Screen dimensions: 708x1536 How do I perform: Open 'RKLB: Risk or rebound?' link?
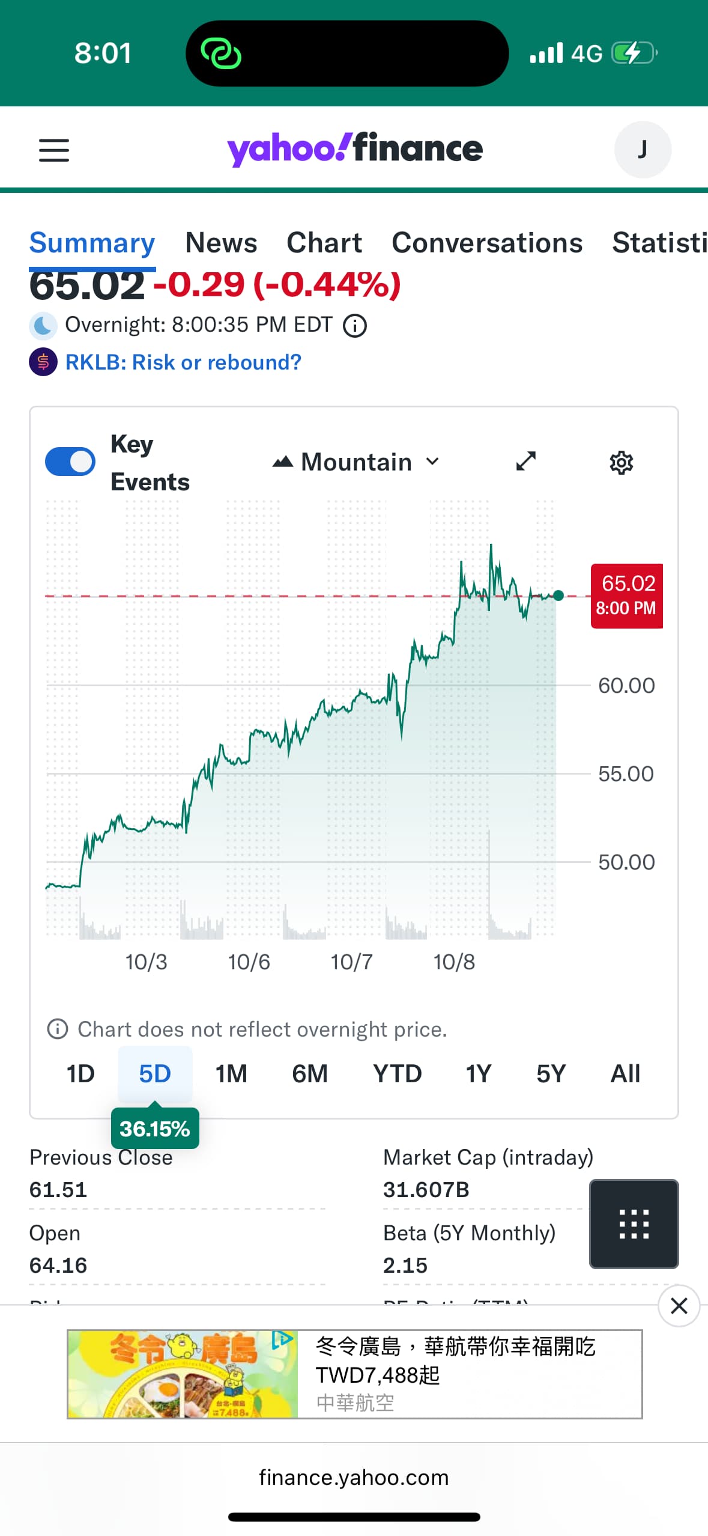[x=183, y=362]
